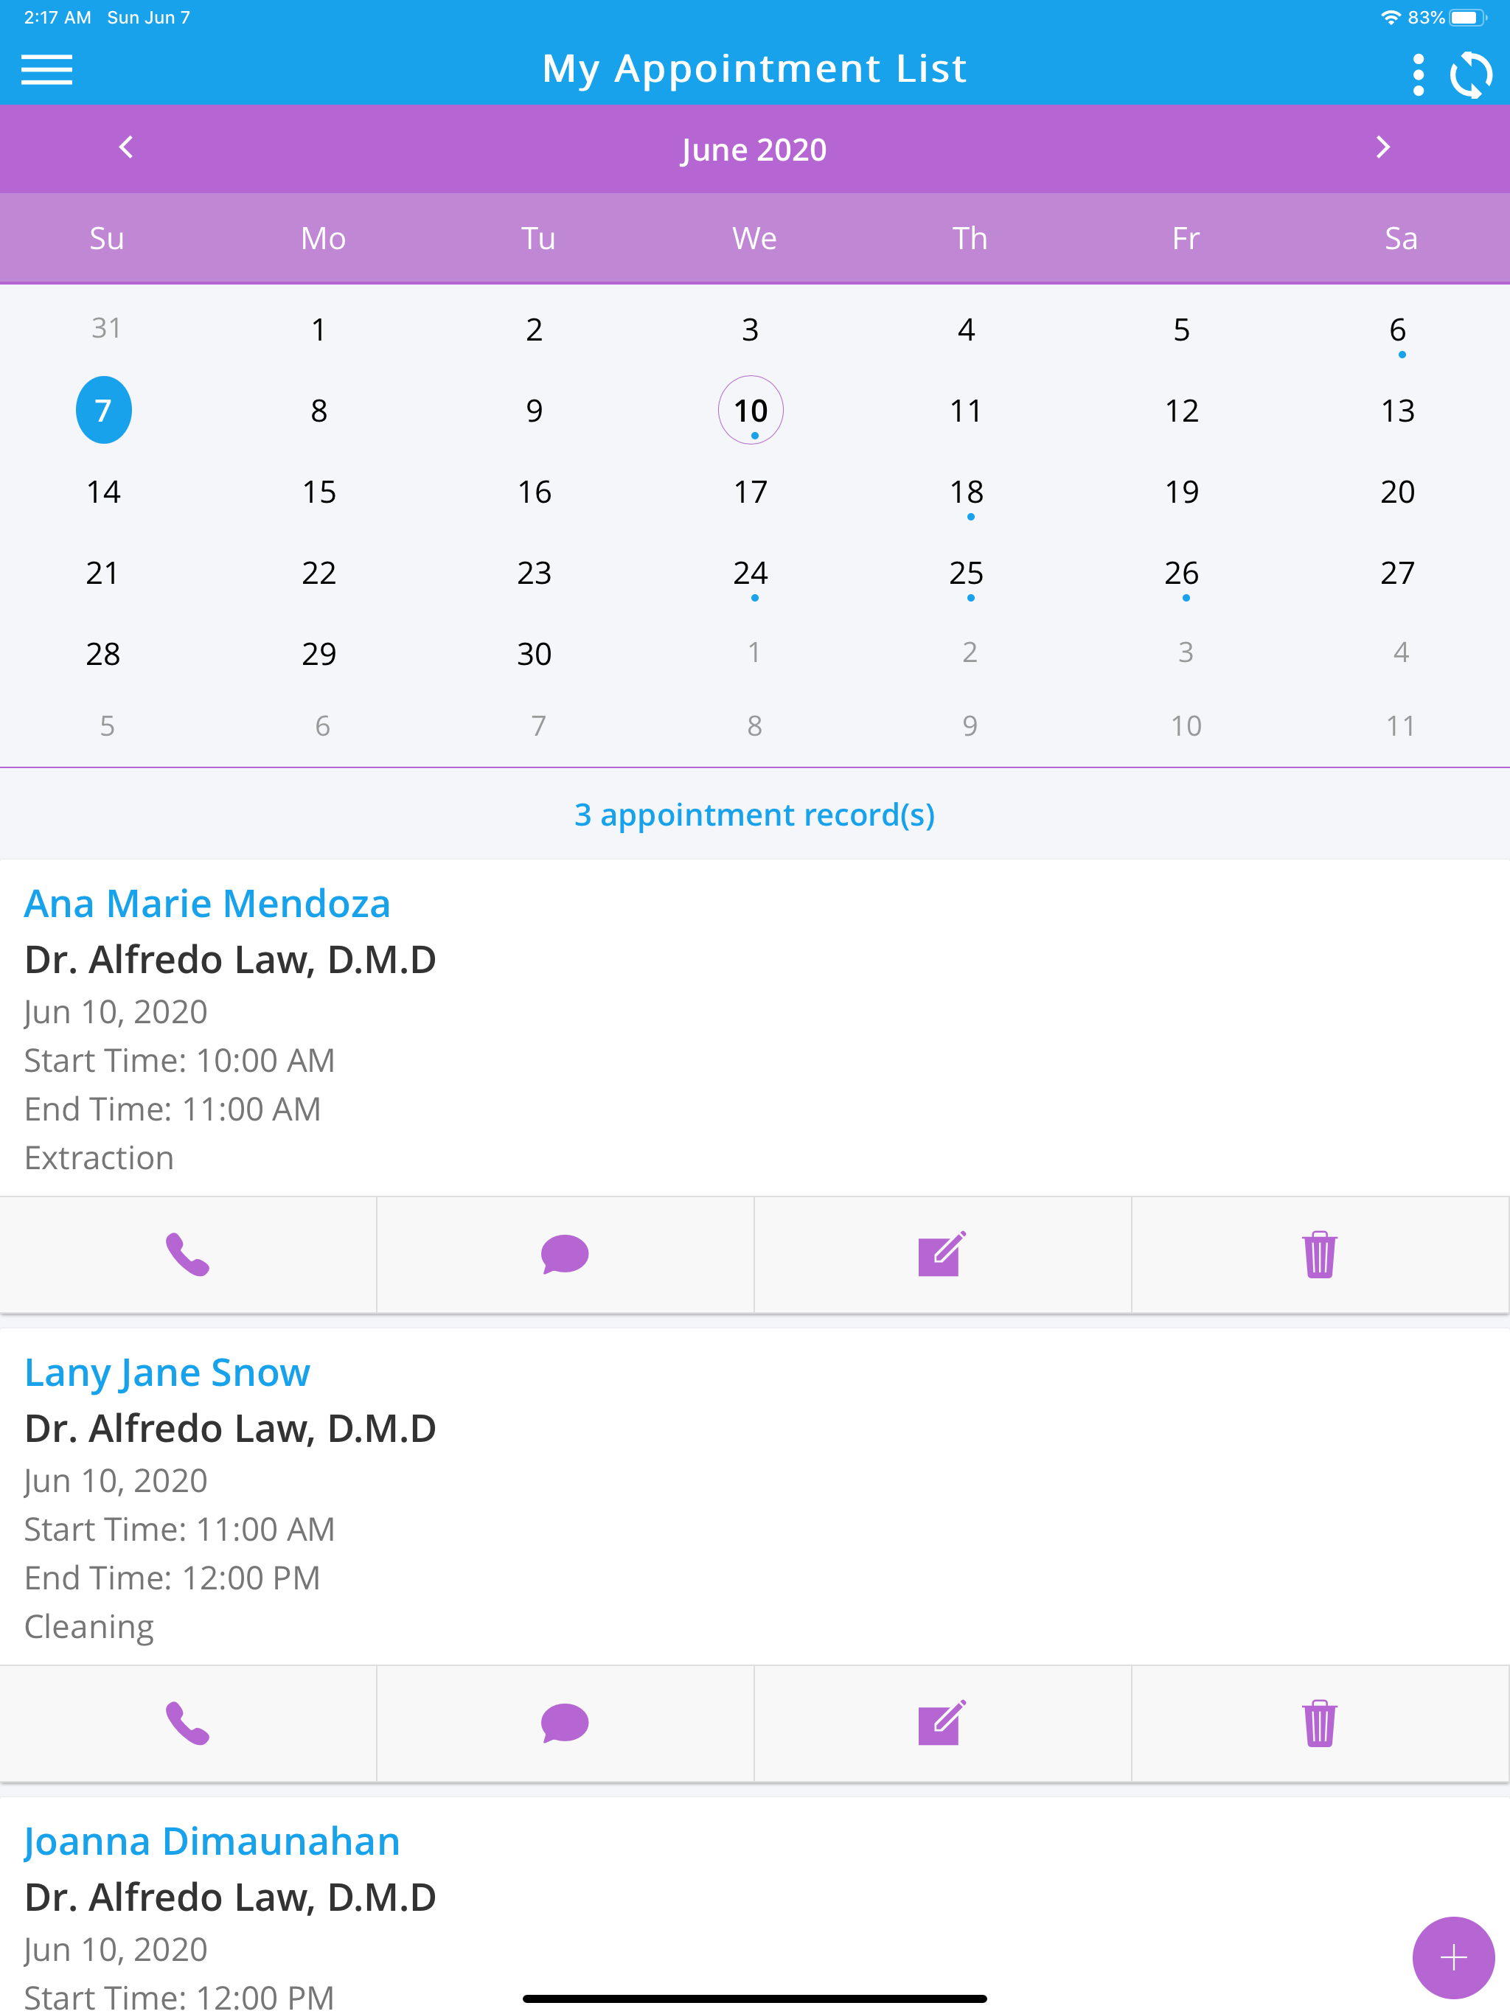
Task: Go to previous month arrow
Action: [x=127, y=147]
